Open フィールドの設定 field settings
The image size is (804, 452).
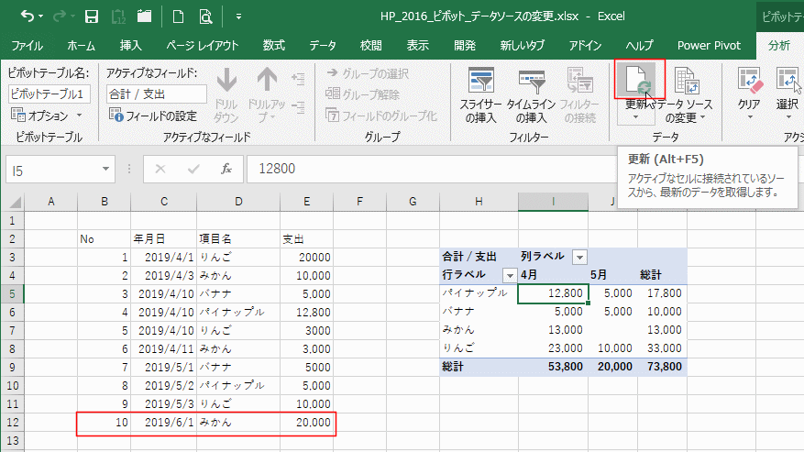pos(153,116)
